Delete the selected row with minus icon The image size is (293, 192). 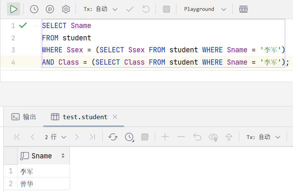pyautogui.click(x=181, y=137)
